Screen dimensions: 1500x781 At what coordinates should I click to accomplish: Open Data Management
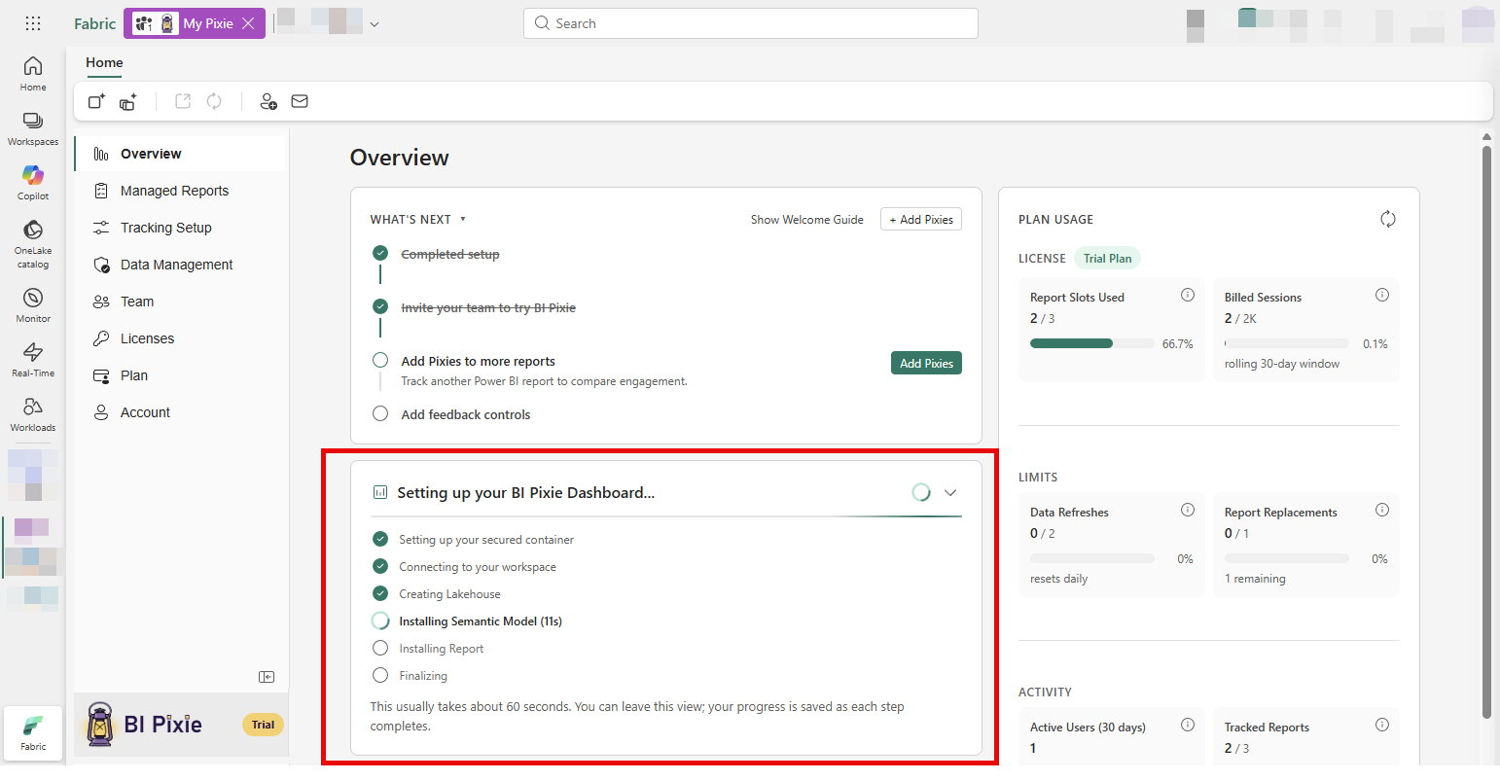[x=180, y=265]
